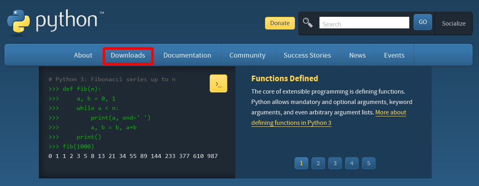Viewport: 479px width, 186px height.
Task: Click the 'def fib(n):' code line
Action: (x=75, y=89)
